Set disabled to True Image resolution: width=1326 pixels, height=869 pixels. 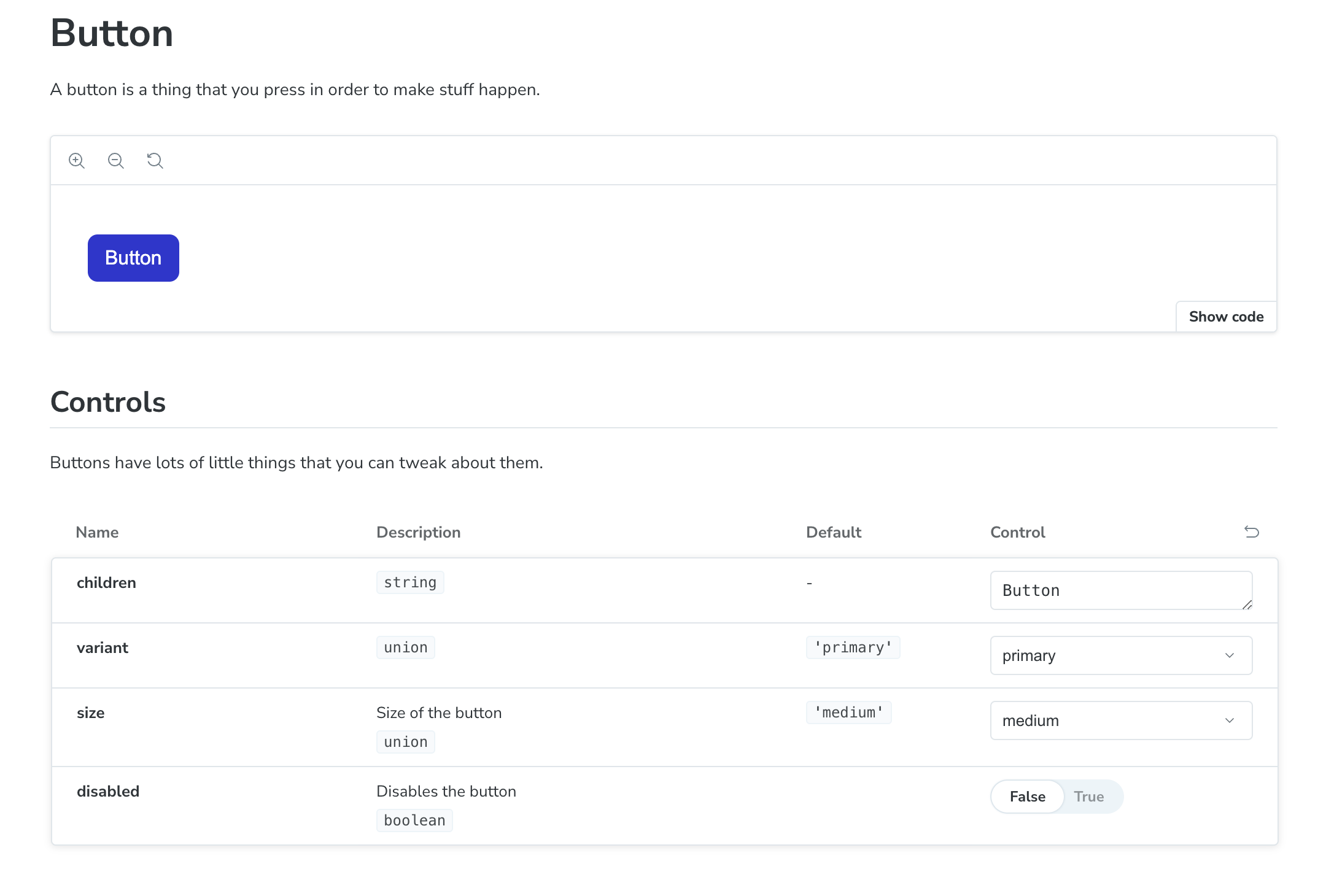tap(1089, 796)
